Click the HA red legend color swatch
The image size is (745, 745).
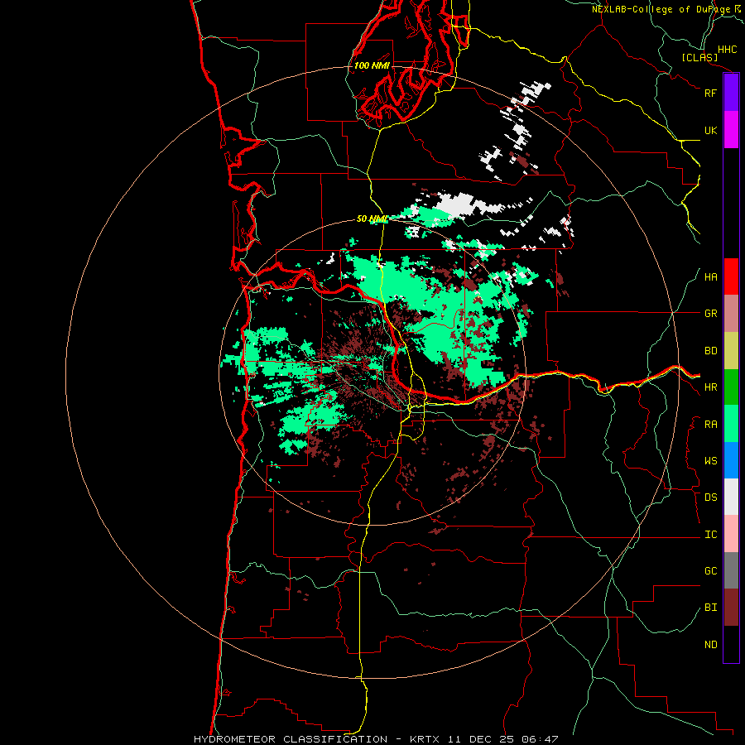pyautogui.click(x=731, y=276)
